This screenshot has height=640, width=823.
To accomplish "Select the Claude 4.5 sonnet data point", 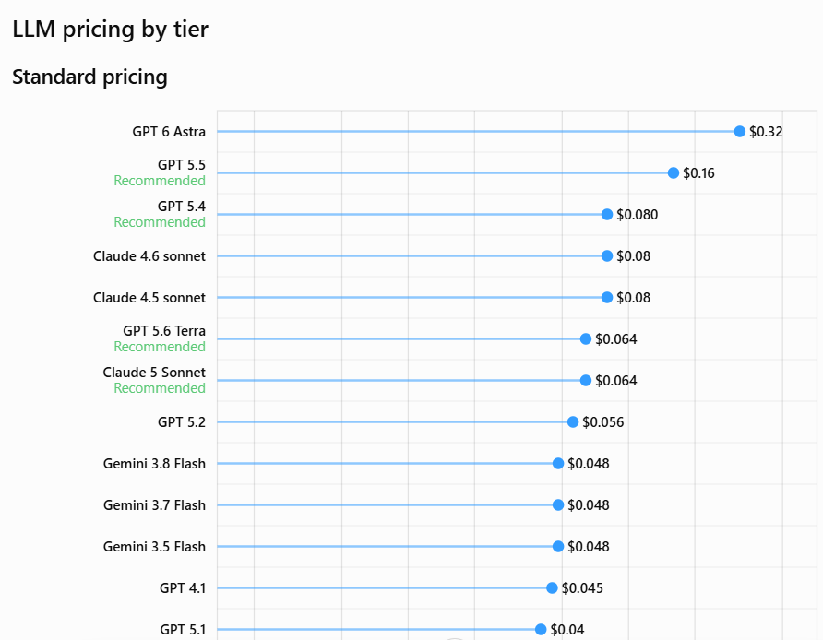I will coord(607,298).
